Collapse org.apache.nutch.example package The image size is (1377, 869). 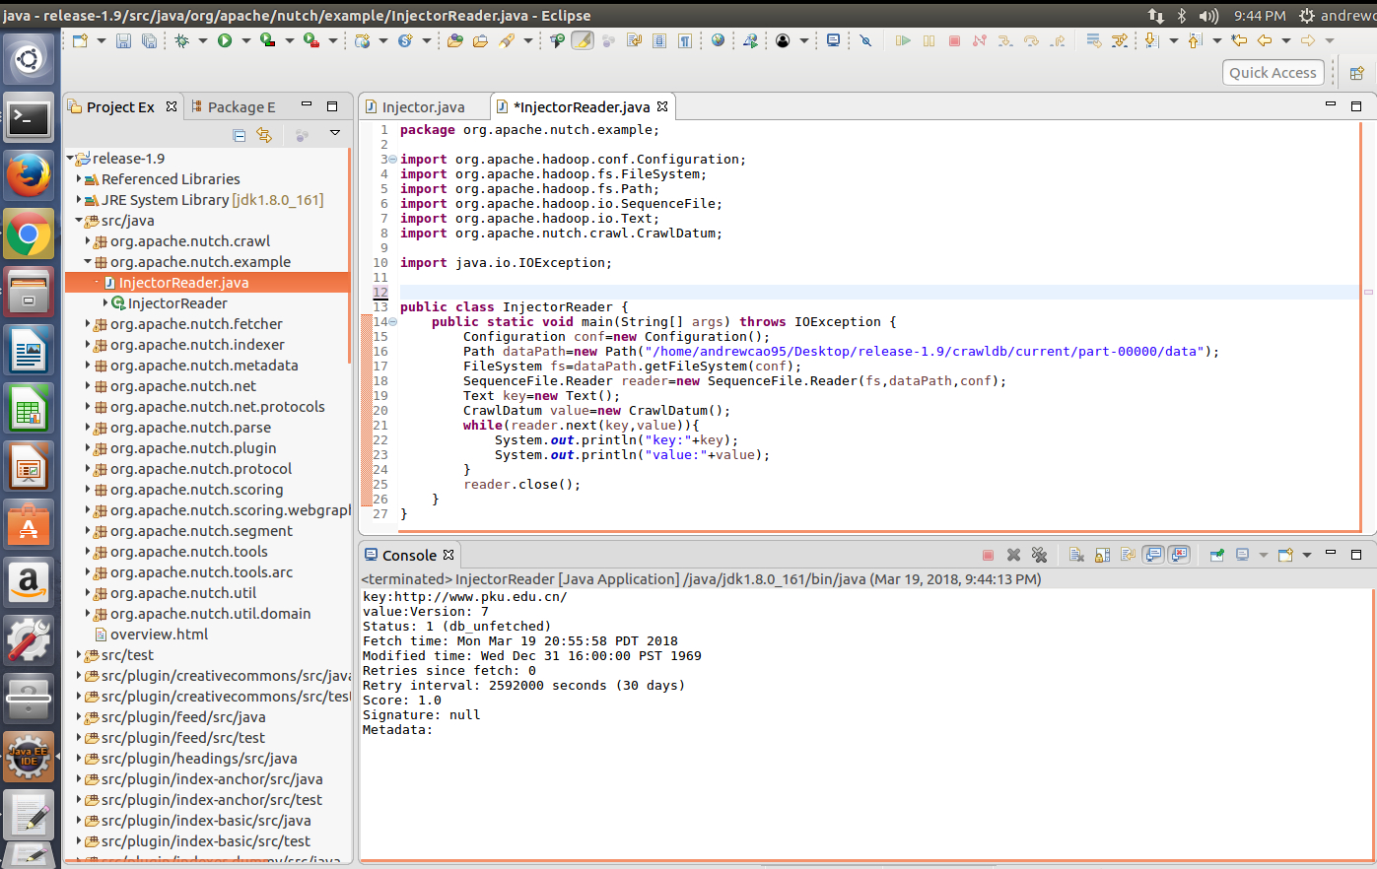pyautogui.click(x=88, y=262)
